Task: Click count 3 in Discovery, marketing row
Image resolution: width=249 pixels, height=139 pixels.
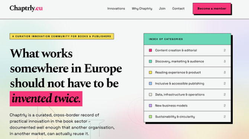Action: click(224, 61)
